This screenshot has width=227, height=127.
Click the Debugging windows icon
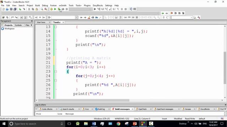(x=131, y=9)
